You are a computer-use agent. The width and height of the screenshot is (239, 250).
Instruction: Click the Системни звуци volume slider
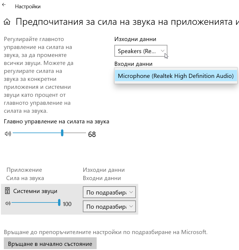click(x=35, y=203)
